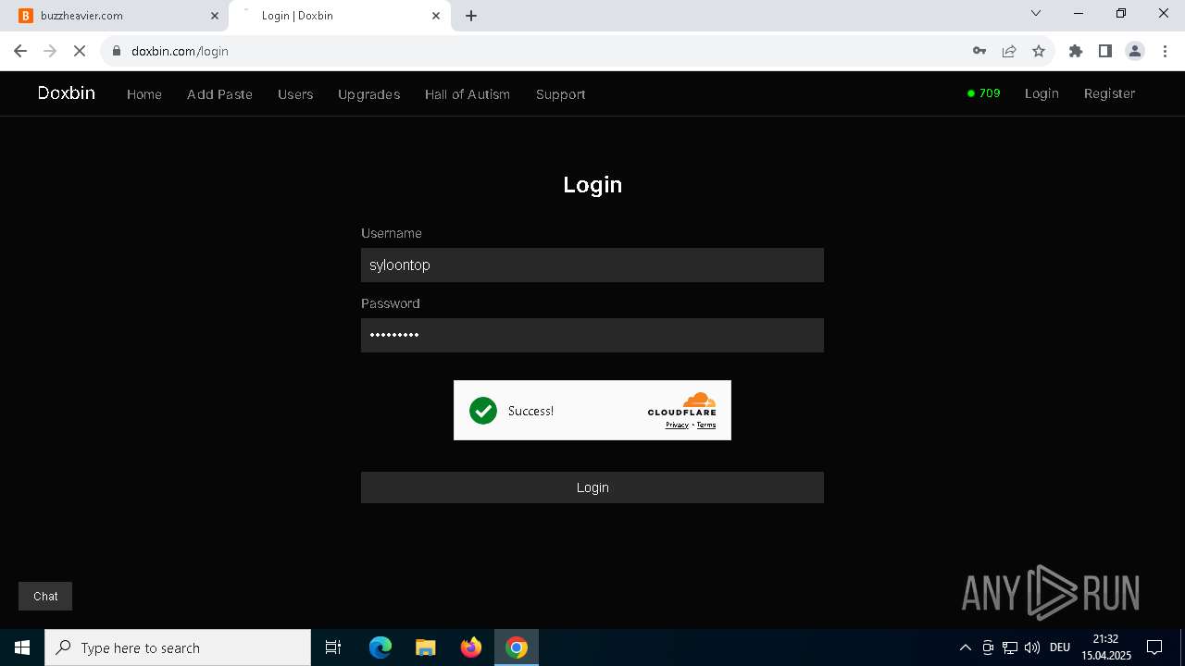Launch Firefox from taskbar
1185x666 pixels.
[x=471, y=647]
